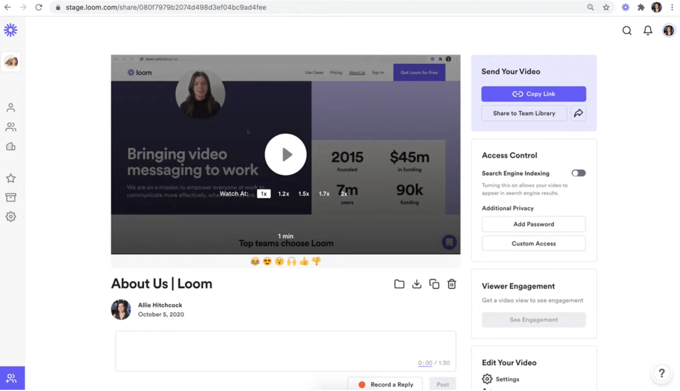
Task: Click the See Engagement button
Action: (x=534, y=320)
